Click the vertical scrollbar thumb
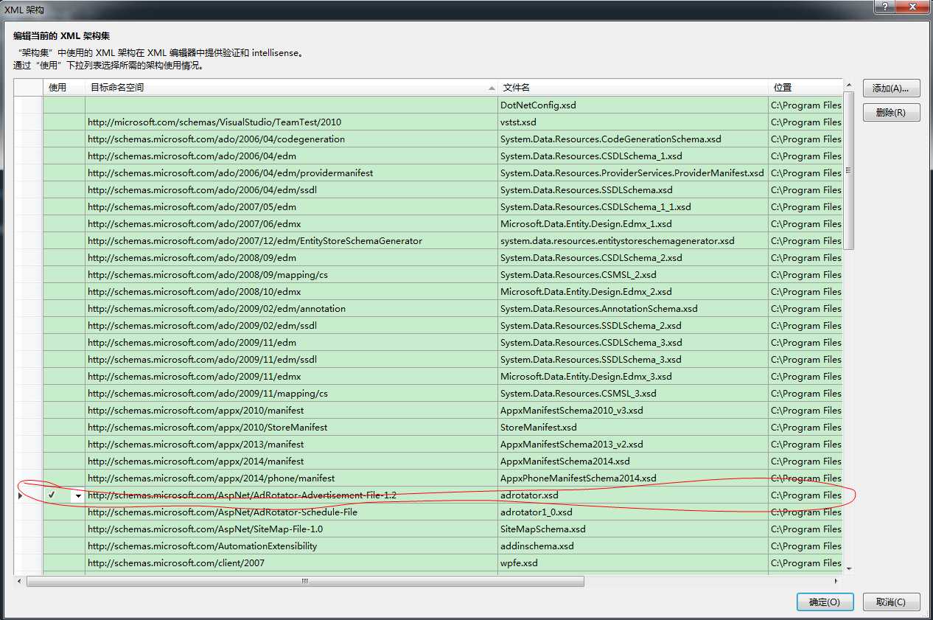Viewport: 933px width, 620px height. tap(849, 170)
